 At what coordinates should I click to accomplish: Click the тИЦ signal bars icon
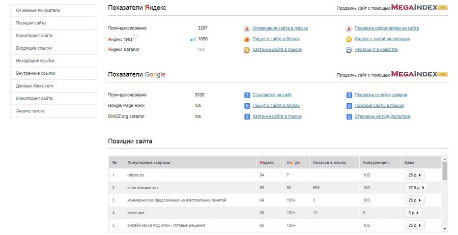coord(193,39)
